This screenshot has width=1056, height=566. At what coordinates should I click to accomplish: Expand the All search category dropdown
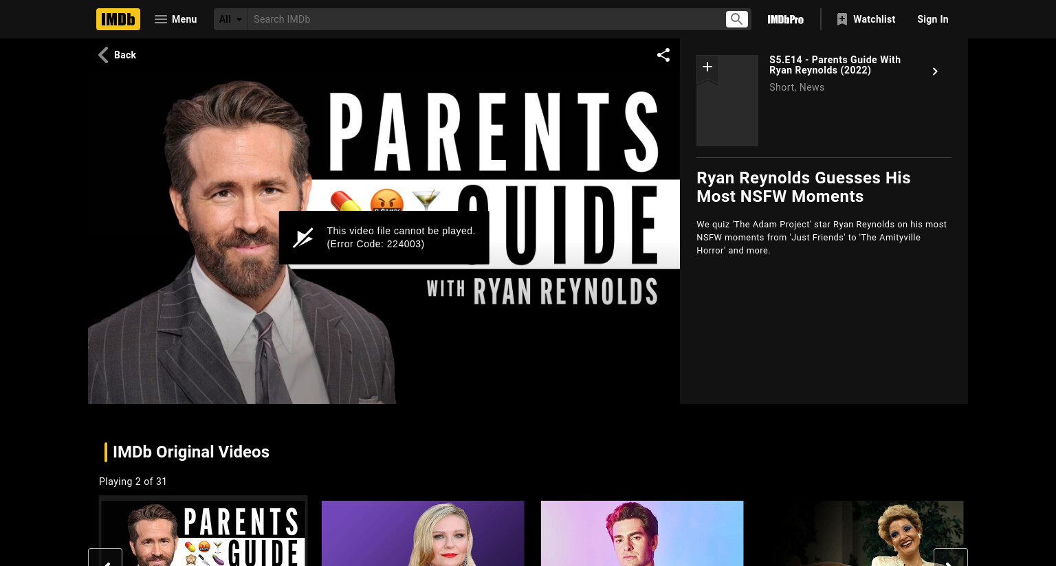231,19
